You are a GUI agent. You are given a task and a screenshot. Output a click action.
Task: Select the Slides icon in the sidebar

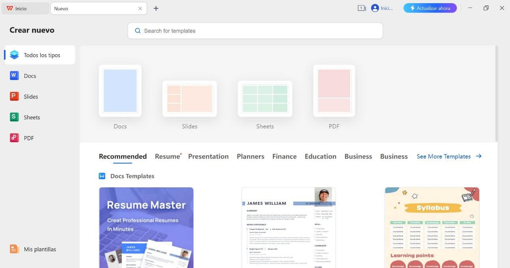pos(14,96)
